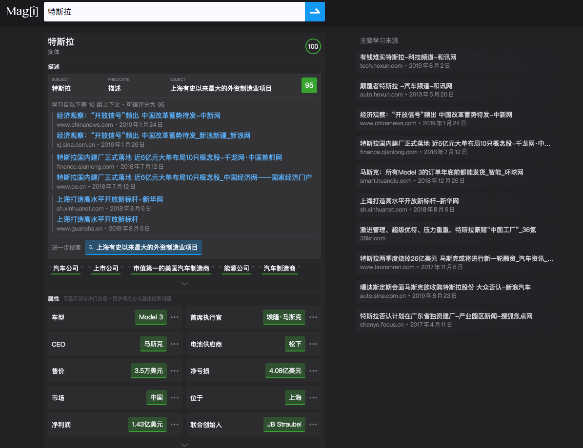This screenshot has width=583, height=448.
Task: Click the JB Straubel value chip
Action: [x=284, y=424]
